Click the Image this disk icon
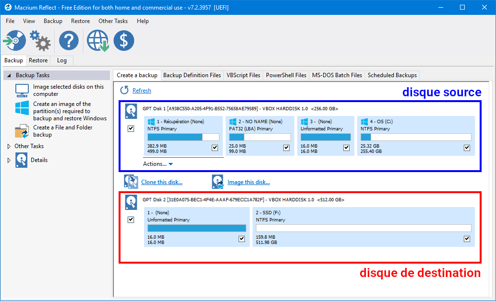This screenshot has height=301, width=496. click(218, 182)
